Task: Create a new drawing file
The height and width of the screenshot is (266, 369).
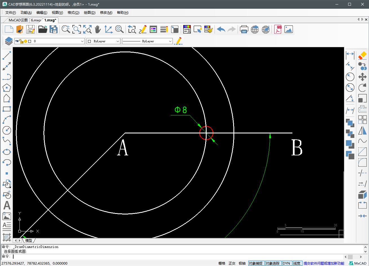Action: [9, 29]
